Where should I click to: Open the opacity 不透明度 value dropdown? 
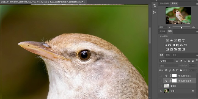pyautogui.click(x=196, y=65)
